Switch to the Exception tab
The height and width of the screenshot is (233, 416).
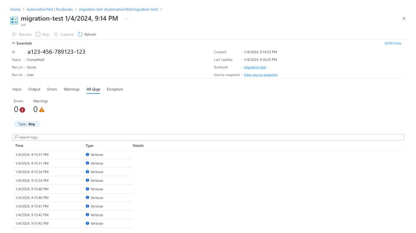[x=115, y=89]
